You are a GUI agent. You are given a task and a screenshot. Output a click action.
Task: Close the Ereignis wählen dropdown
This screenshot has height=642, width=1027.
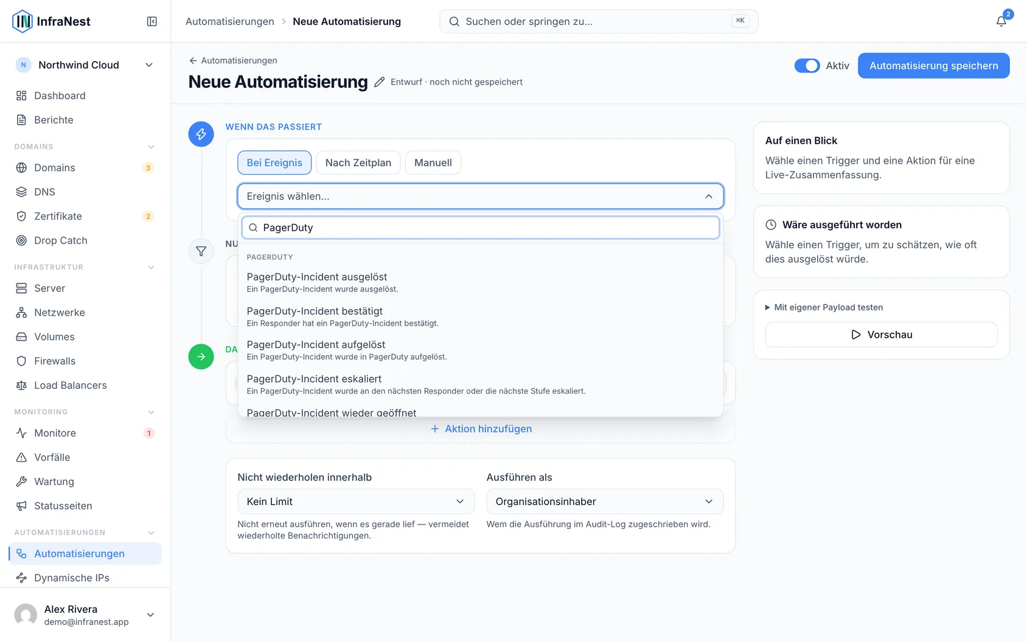click(x=480, y=196)
